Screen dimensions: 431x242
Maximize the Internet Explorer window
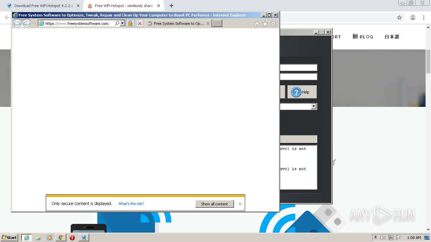point(269,15)
